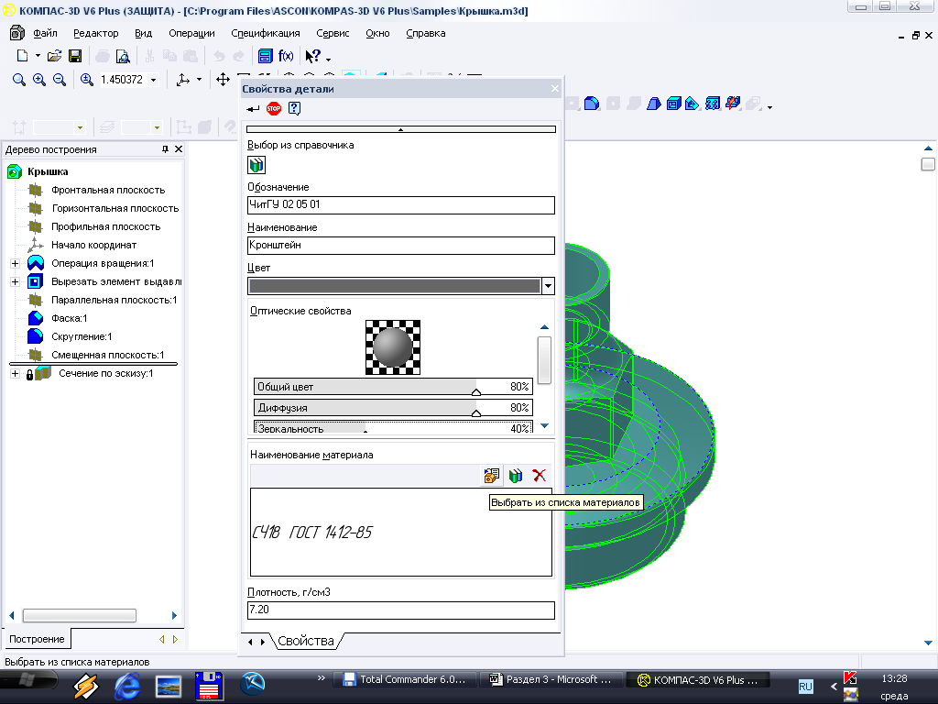Screen dimensions: 938x704
Task: Close the Свойства детали panel
Action: point(554,89)
